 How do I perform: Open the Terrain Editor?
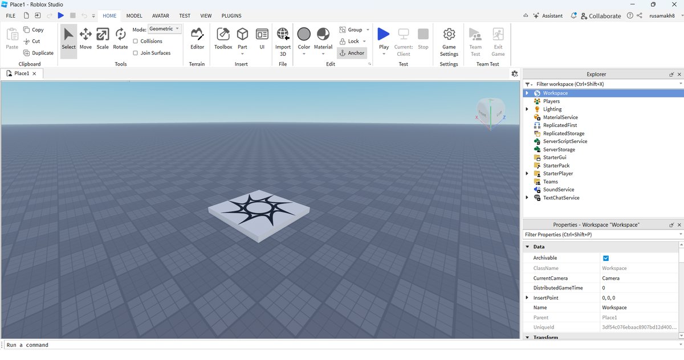(197, 40)
